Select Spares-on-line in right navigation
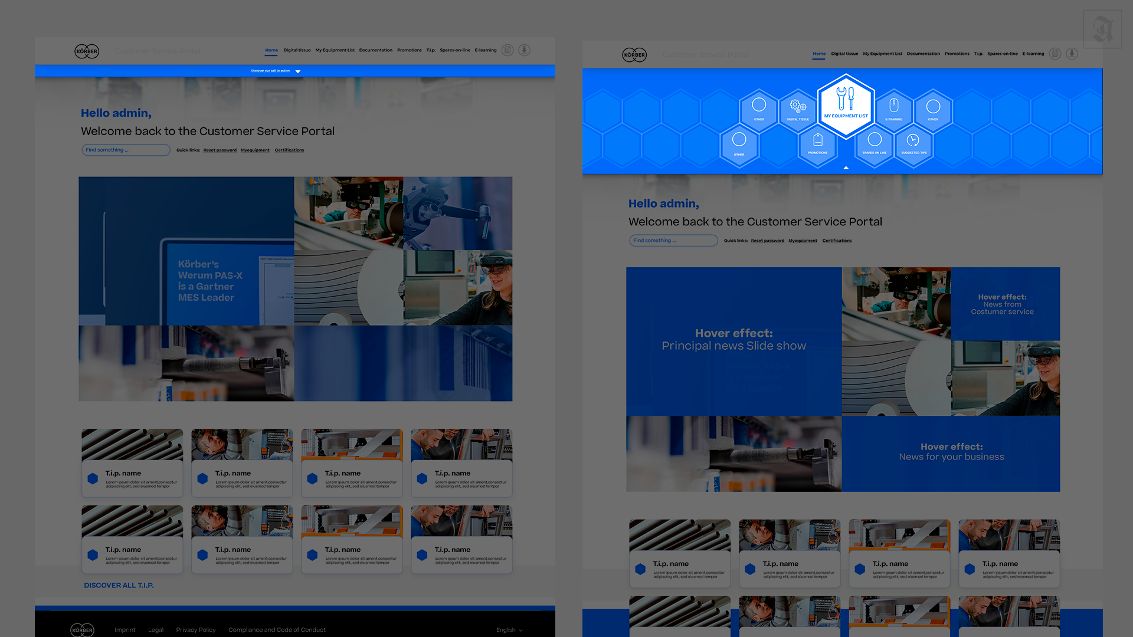Viewport: 1133px width, 637px height. (1002, 54)
